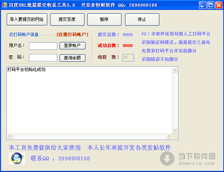This screenshot has width=224, height=172.
Task: Click the log area scroll left arrow
Action: 10,136
